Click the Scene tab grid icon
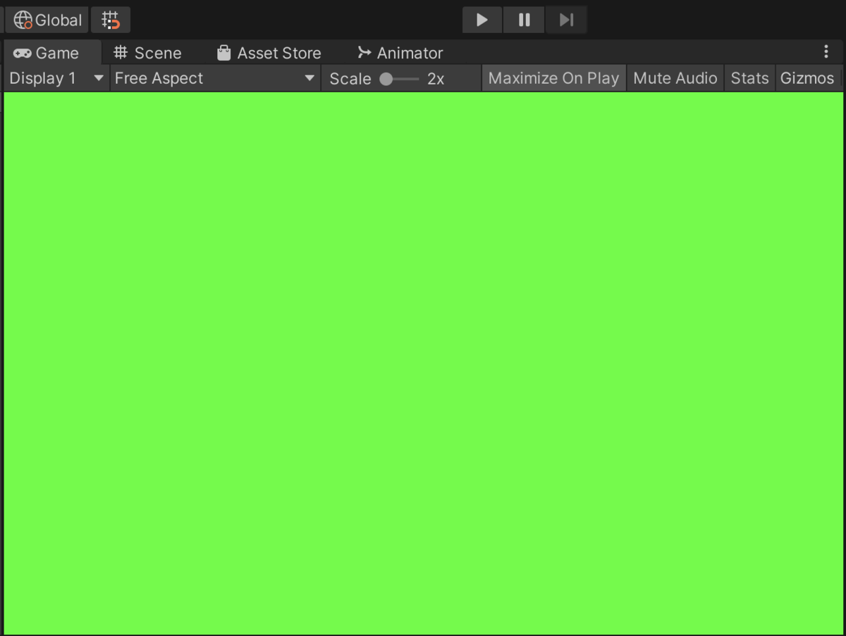This screenshot has width=846, height=636. point(120,52)
